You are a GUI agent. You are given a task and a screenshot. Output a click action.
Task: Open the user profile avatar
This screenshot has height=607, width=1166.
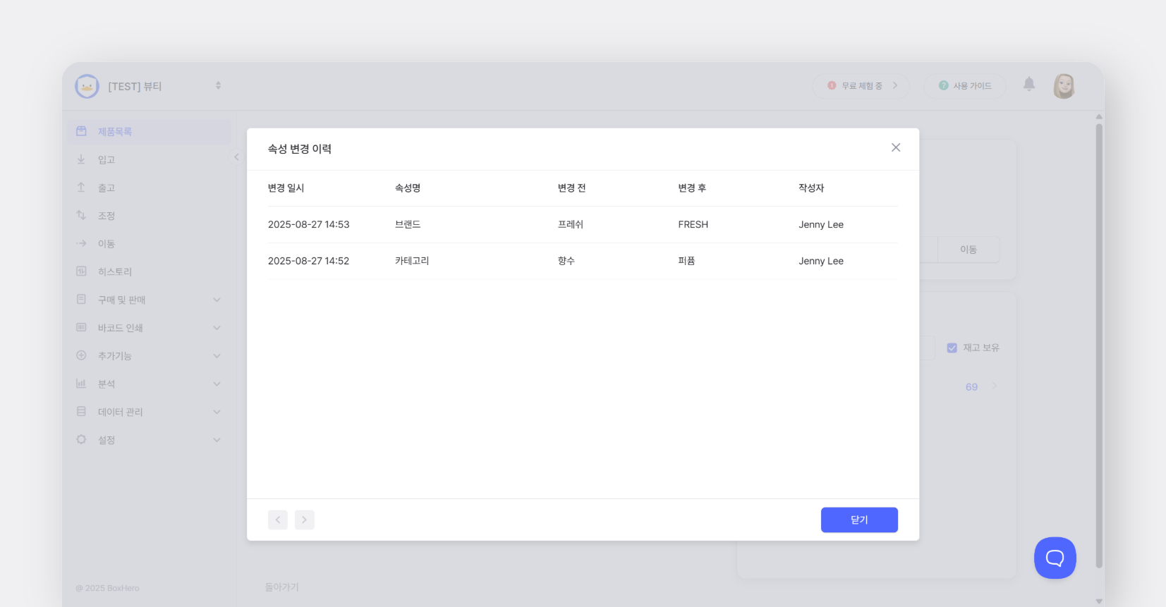point(1064,86)
